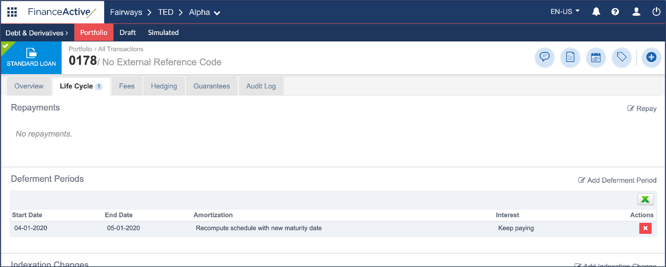Export deferment periods to Excel
Screen dimensions: 666x267
(x=645, y=199)
